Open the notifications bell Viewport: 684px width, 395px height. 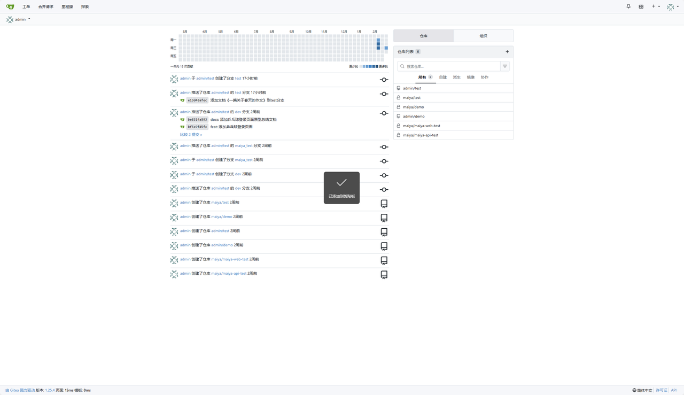click(x=628, y=6)
